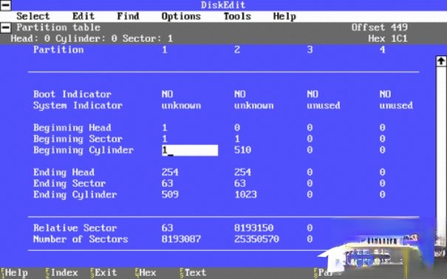This screenshot has width=447, height=279.
Task: Select partition 1 Boot Indicator value NO
Action: 167,94
